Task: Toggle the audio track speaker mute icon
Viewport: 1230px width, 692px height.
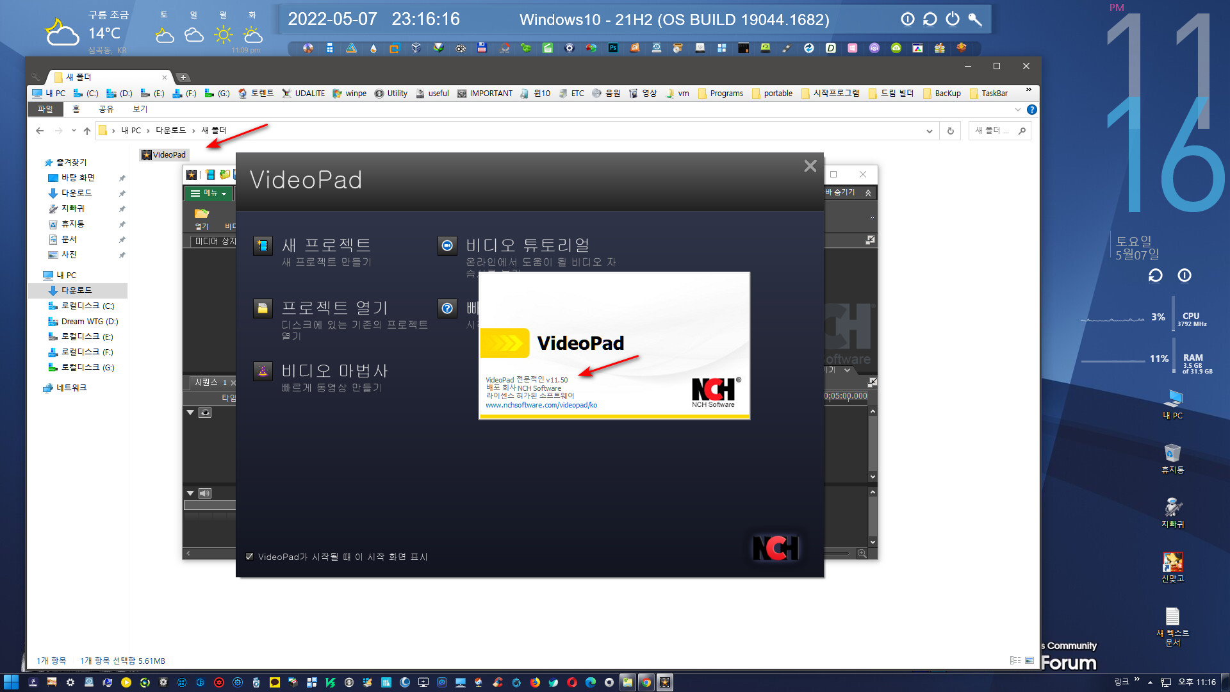Action: pyautogui.click(x=205, y=493)
